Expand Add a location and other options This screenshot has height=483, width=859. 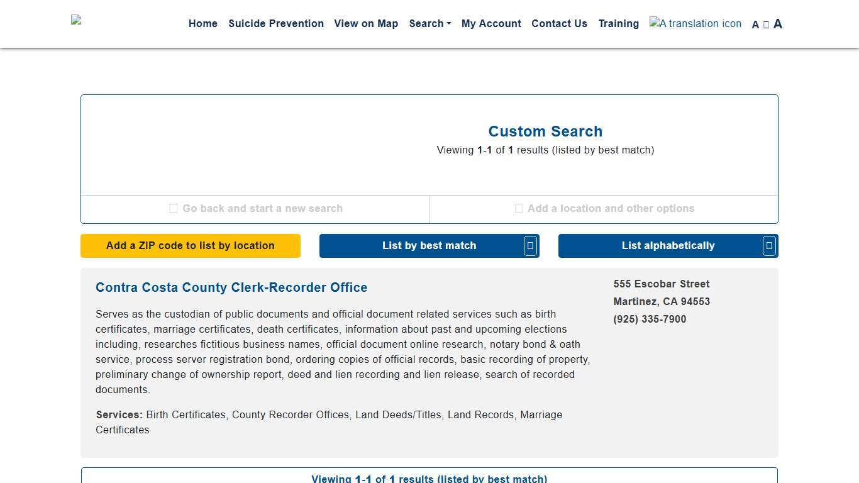(604, 209)
